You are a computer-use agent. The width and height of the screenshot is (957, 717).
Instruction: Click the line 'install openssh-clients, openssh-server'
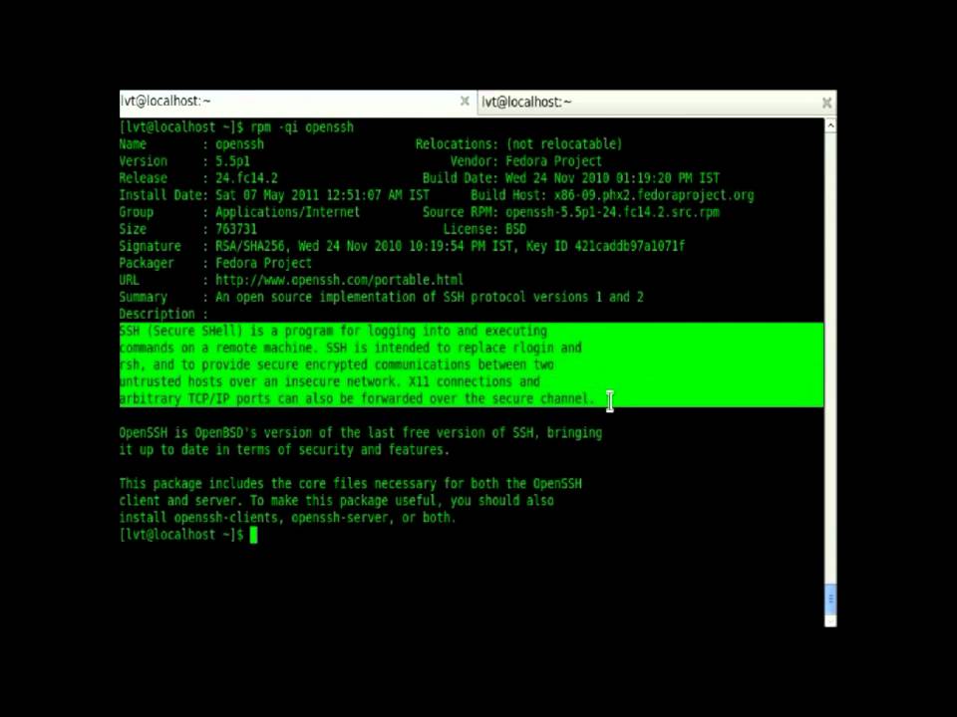(x=287, y=518)
